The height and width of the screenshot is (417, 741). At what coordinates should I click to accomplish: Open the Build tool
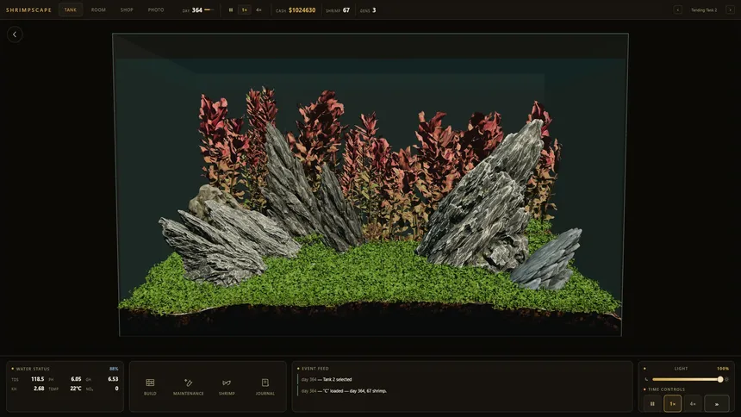point(150,386)
